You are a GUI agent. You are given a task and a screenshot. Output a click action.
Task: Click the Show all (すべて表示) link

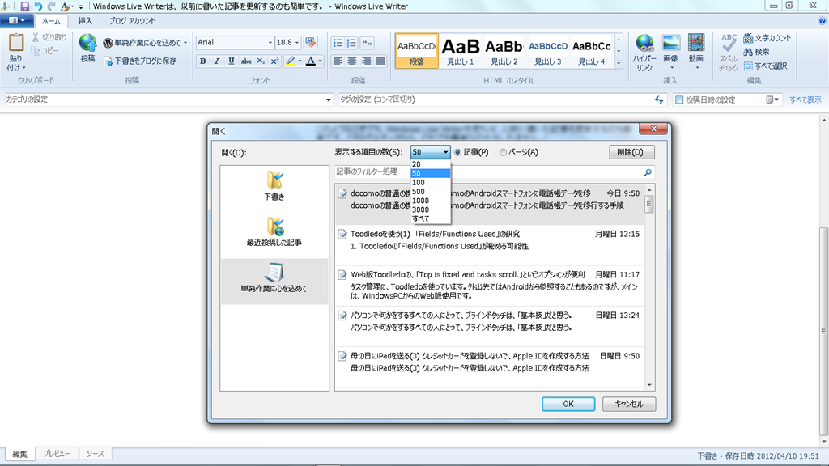pyautogui.click(x=806, y=100)
